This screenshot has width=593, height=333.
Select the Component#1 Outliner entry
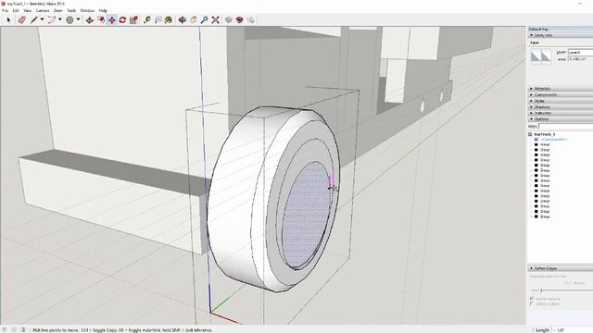(x=554, y=140)
